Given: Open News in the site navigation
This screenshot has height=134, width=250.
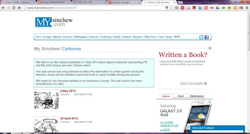Looking at the screenshot, I should [x=38, y=37].
